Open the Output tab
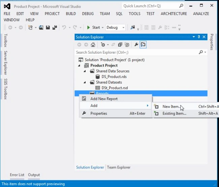The image size is (219, 187). (34, 175)
